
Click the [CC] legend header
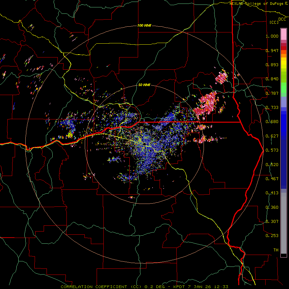[274, 22]
